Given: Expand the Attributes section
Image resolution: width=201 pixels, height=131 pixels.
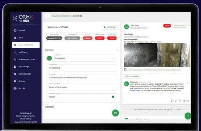Looking at the screenshot, I should click(116, 107).
